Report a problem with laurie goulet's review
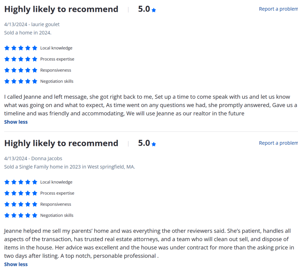Viewport: 298px width, 267px height. click(279, 9)
